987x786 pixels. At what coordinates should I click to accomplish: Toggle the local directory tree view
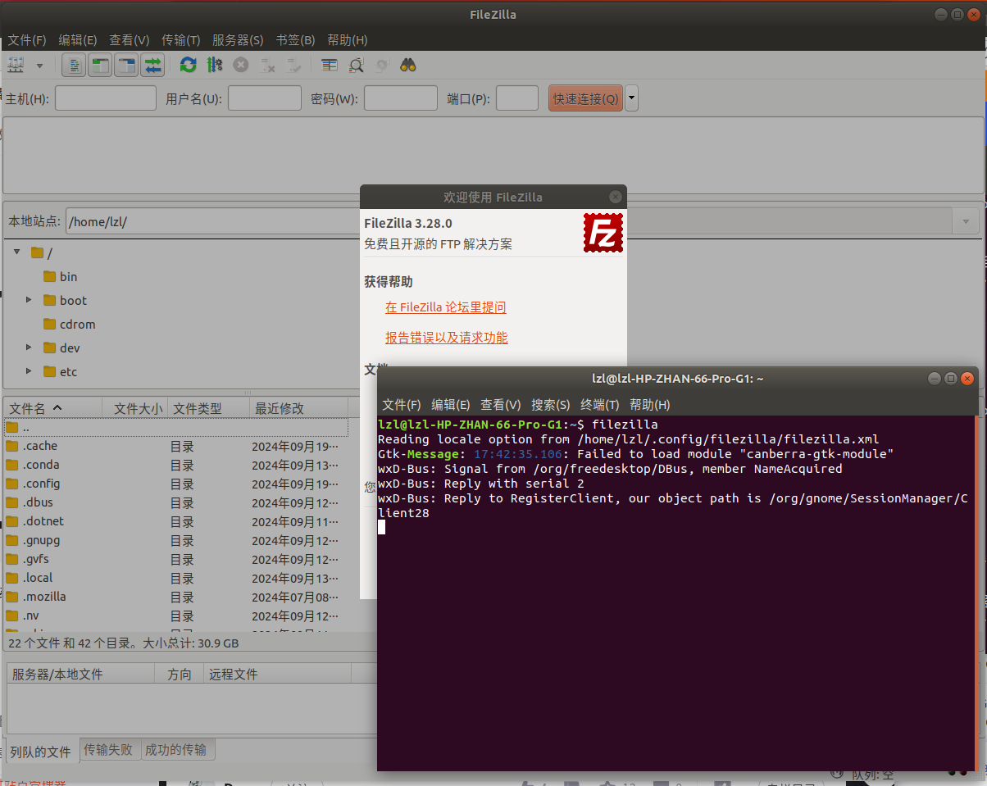coord(99,65)
